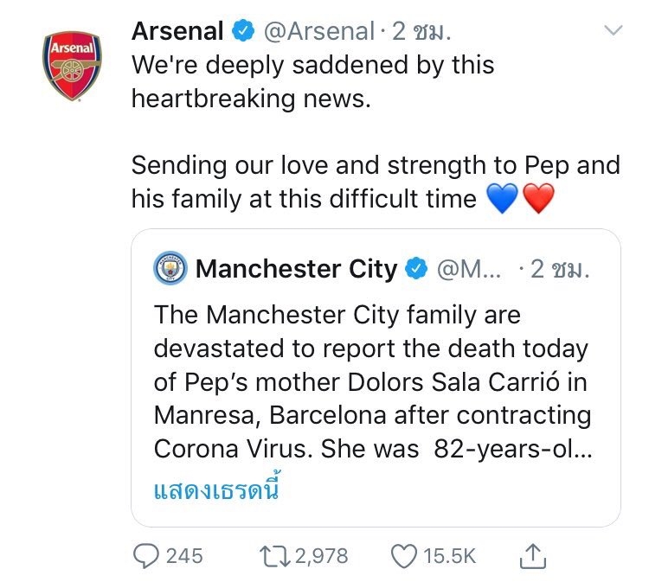Click the Arsenal tweet's 2 ชม. timestamp
The height and width of the screenshot is (582, 649).
pos(422,32)
